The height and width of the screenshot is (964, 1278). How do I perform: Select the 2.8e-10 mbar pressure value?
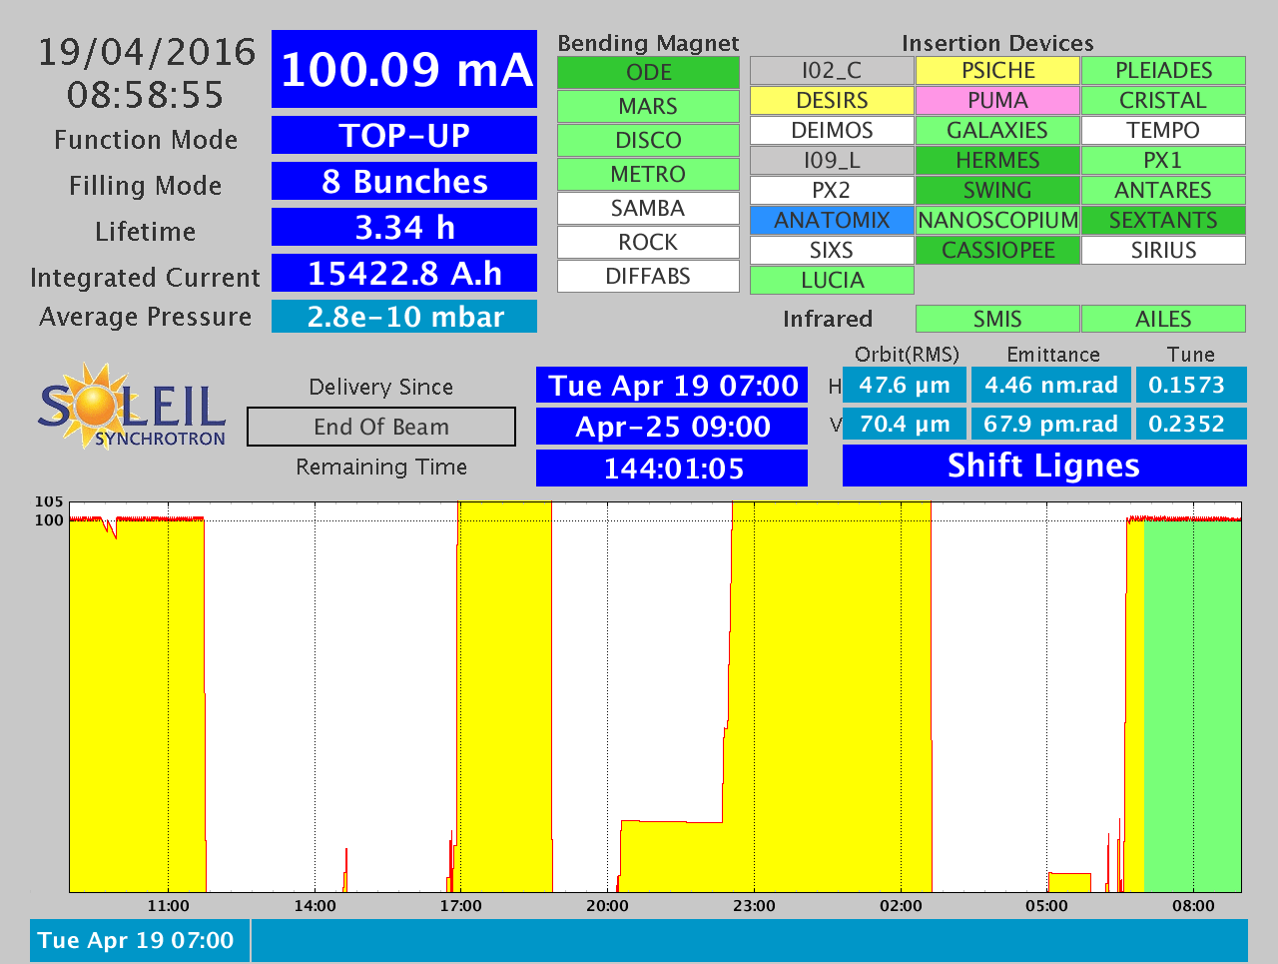[404, 317]
